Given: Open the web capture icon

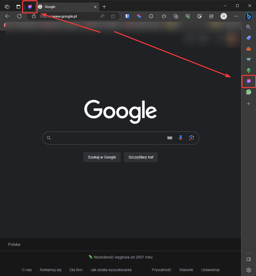Looking at the screenshot, I should [x=199, y=16].
